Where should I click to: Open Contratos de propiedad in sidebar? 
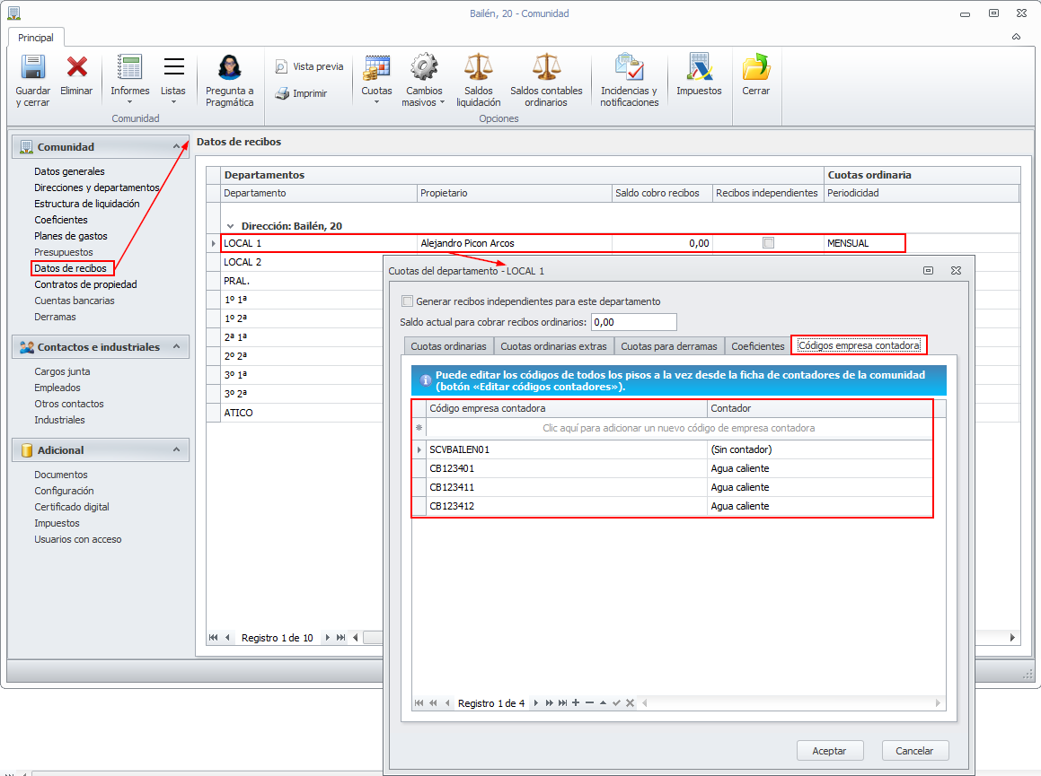(x=85, y=284)
